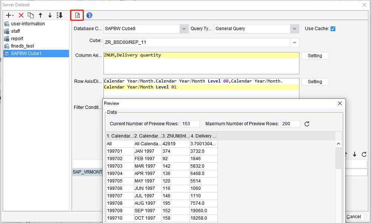The image size is (371, 223).
Task: Uncheck the Use Cache checkbox
Action: pos(333,29)
